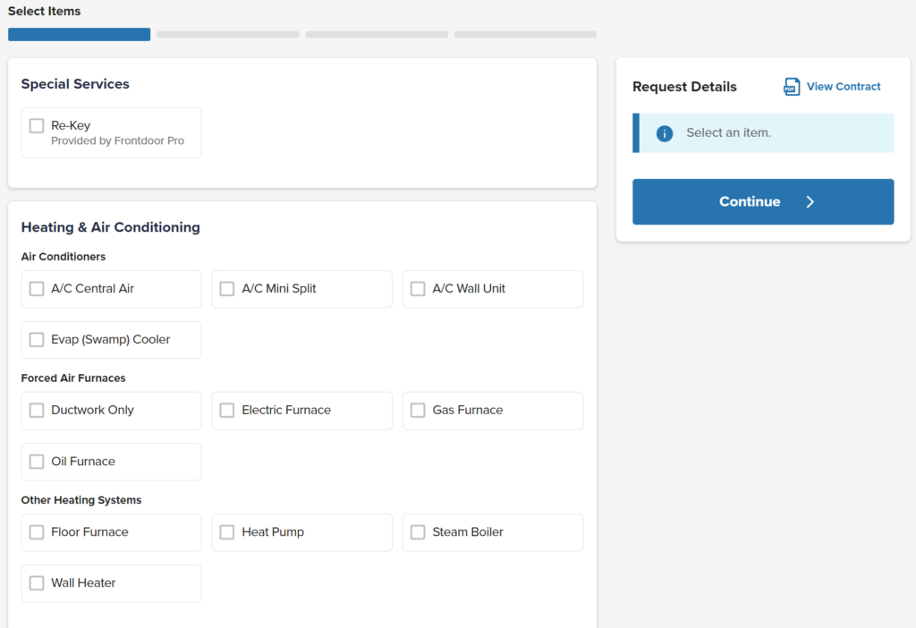The image size is (916, 628).
Task: Click the chevron arrow on Continue button
Action: pos(810,201)
